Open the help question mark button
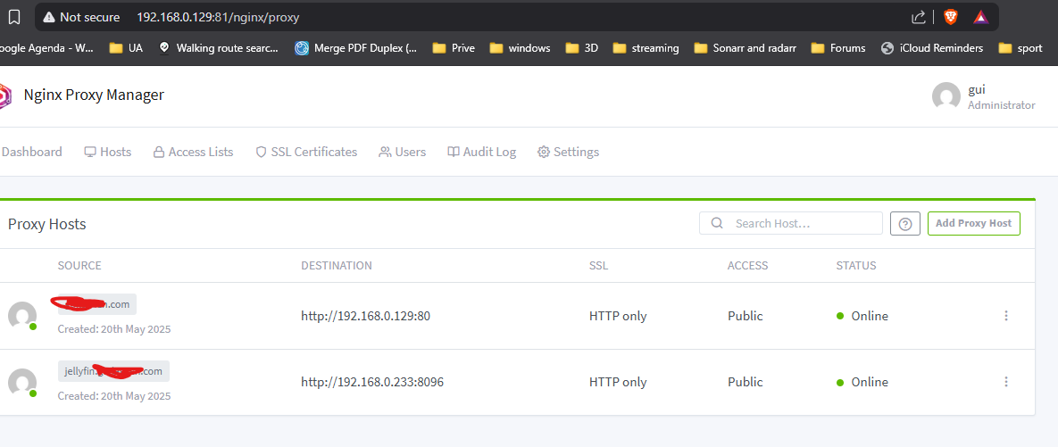1058x447 pixels. pos(905,224)
